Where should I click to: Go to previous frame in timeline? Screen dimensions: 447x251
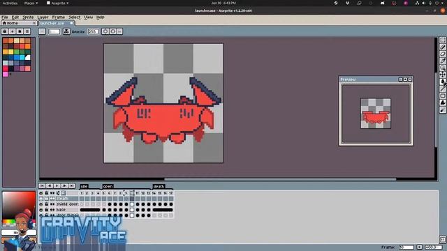coord(50,186)
